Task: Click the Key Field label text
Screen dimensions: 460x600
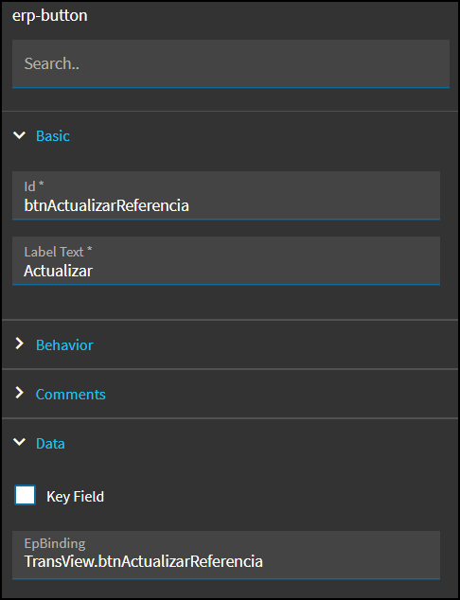Action: click(76, 496)
